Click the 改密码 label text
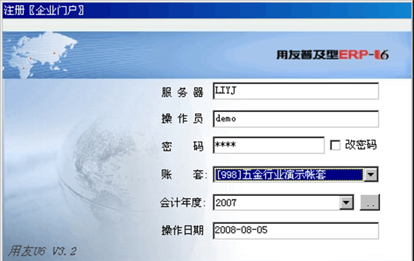The image size is (414, 261). (x=361, y=145)
